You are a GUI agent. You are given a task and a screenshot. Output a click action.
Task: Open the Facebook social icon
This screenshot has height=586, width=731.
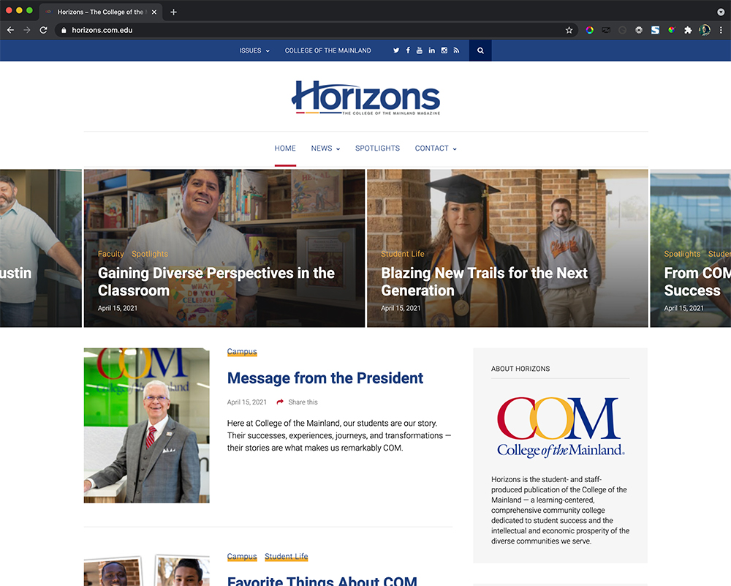pos(408,50)
